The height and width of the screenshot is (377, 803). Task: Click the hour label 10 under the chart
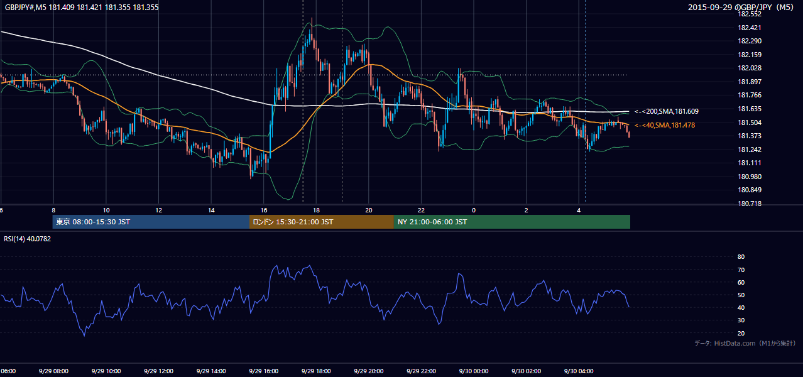click(x=106, y=210)
